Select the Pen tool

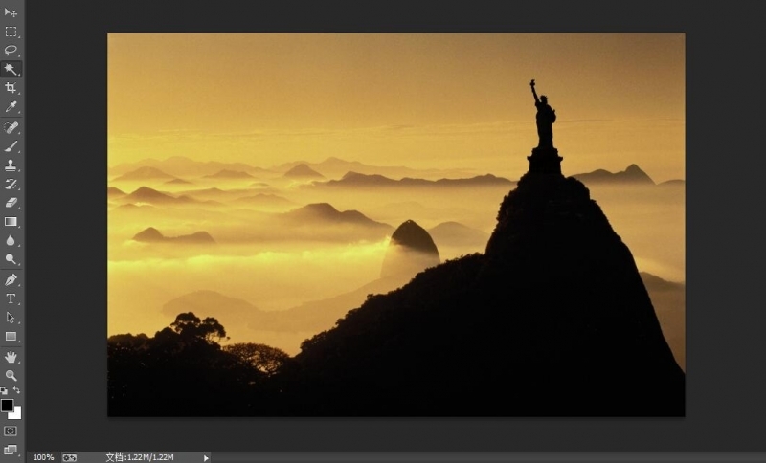(x=11, y=279)
